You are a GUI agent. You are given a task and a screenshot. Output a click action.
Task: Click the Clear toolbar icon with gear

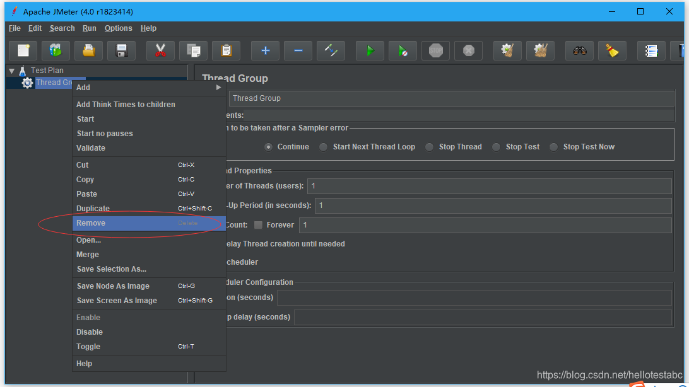[x=507, y=51]
